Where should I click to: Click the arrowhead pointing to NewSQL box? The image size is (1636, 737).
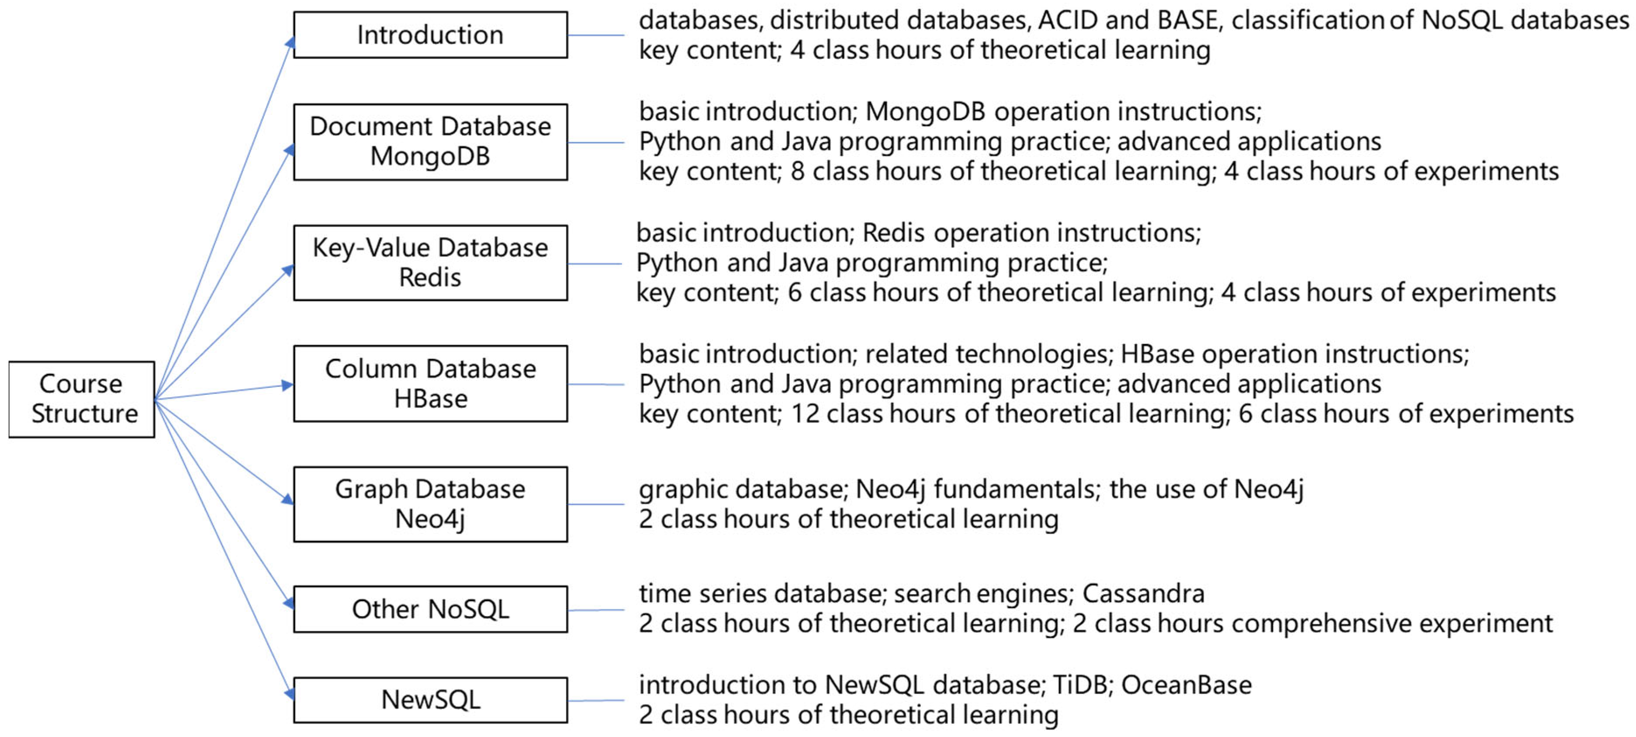290,694
